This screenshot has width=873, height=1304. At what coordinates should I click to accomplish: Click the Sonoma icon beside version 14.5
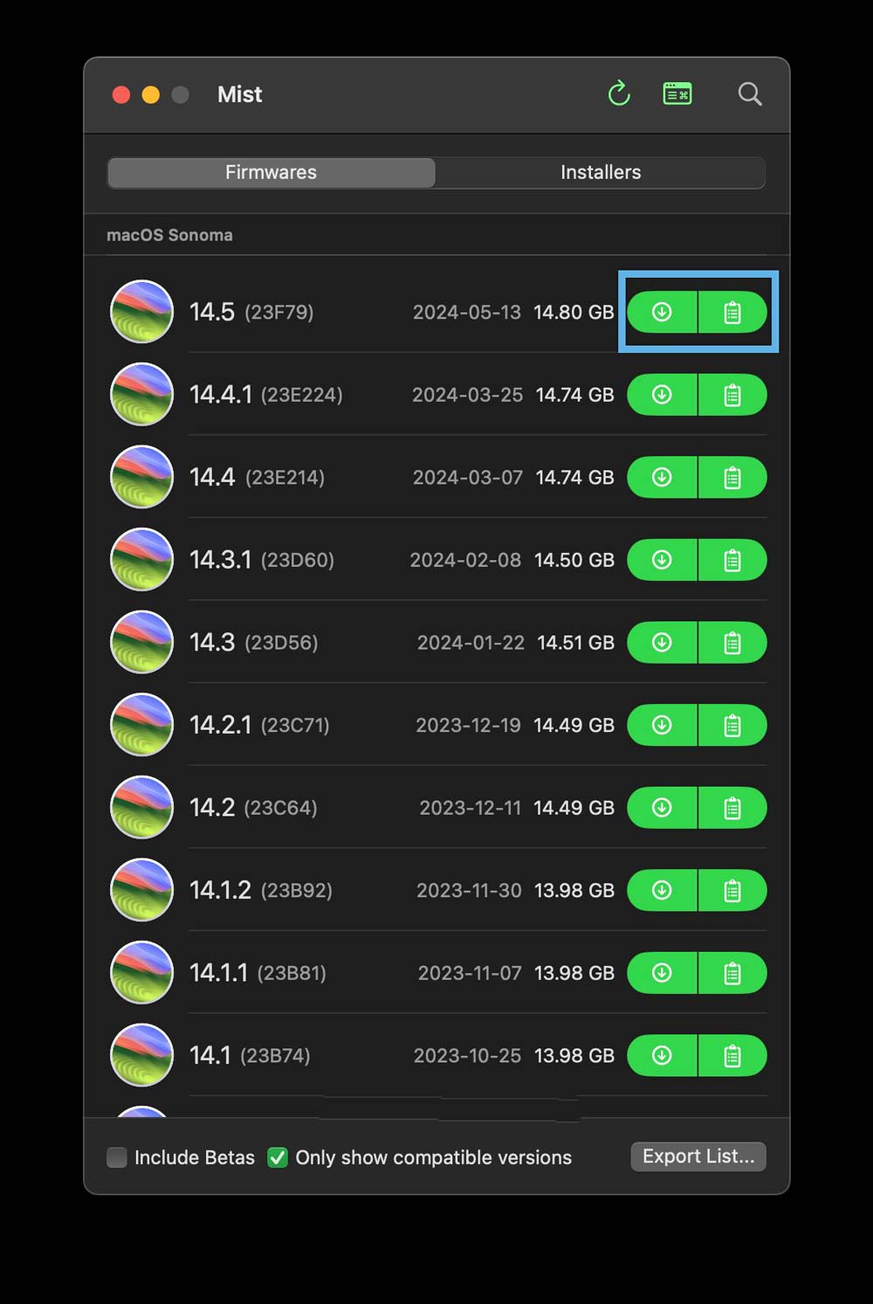(x=141, y=312)
